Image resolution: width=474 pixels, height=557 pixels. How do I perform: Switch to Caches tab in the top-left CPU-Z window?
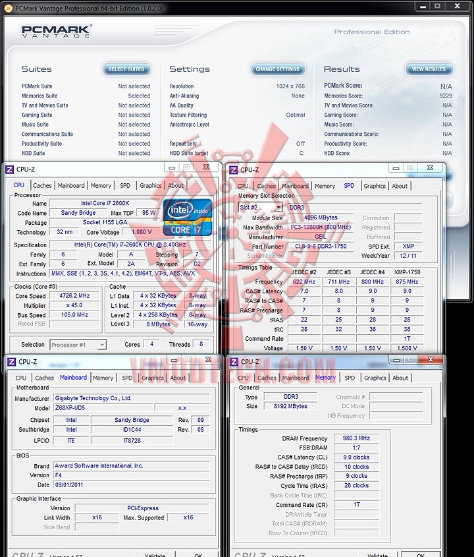click(42, 185)
